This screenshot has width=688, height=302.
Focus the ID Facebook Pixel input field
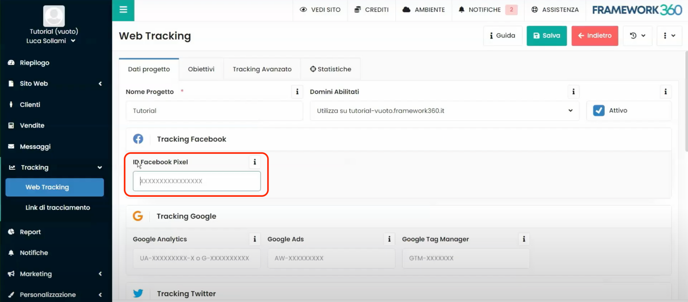point(197,181)
